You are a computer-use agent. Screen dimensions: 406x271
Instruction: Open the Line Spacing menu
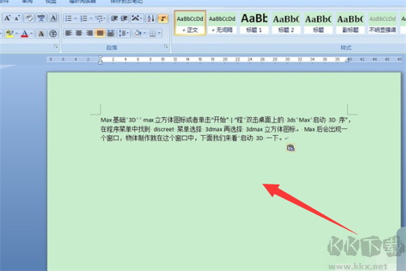click(124, 33)
